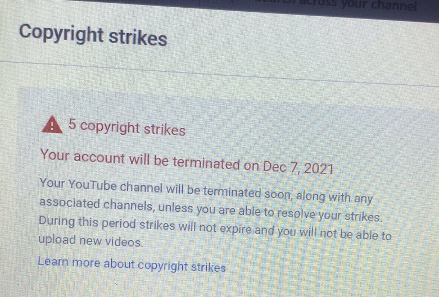
Task: Click the 'Your account will be terminated' text
Action: click(x=140, y=159)
